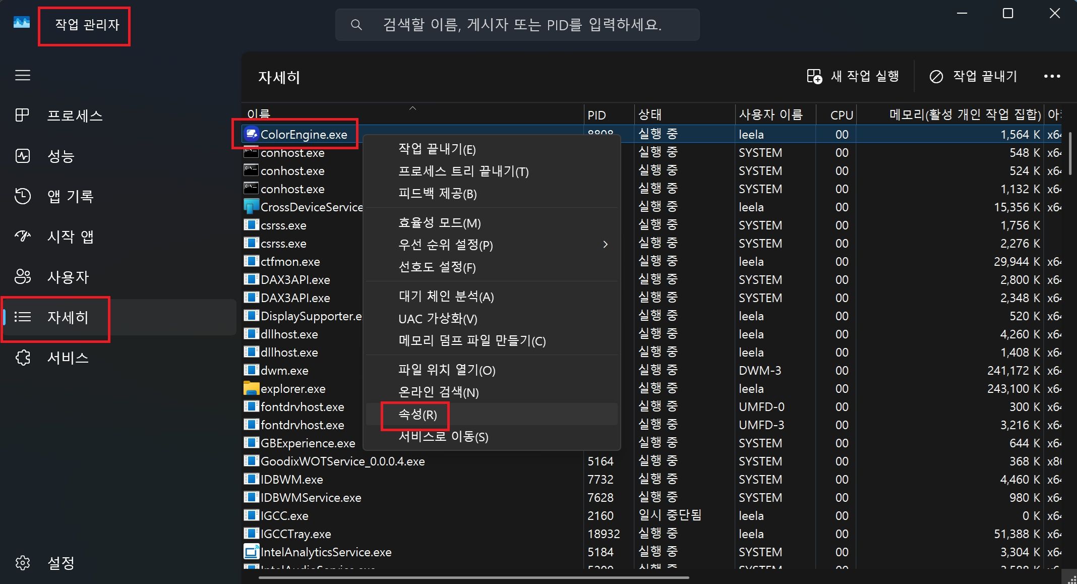1077x584 pixels.
Task: Open the 성능 (Performance) panel
Action: click(x=22, y=156)
